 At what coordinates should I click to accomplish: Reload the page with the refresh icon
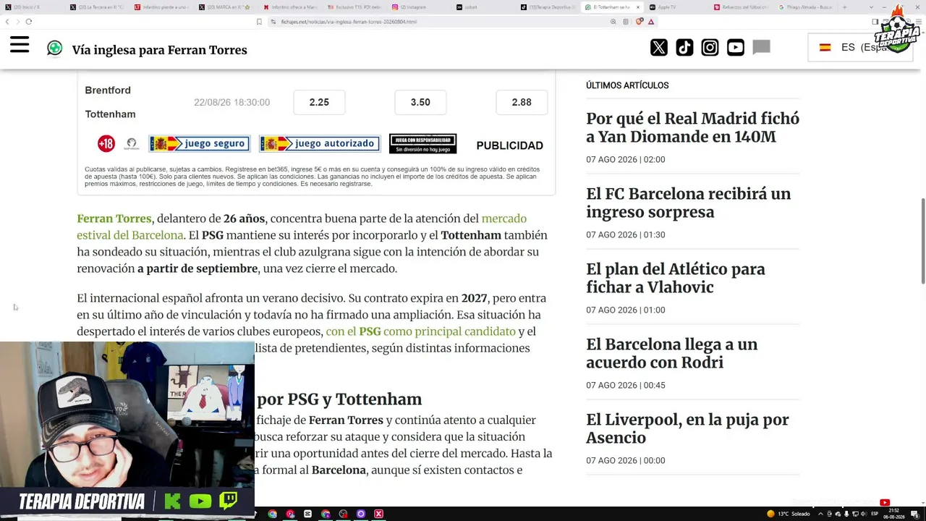pos(29,22)
